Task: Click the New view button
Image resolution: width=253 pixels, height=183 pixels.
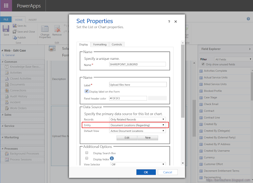Action: [148, 138]
